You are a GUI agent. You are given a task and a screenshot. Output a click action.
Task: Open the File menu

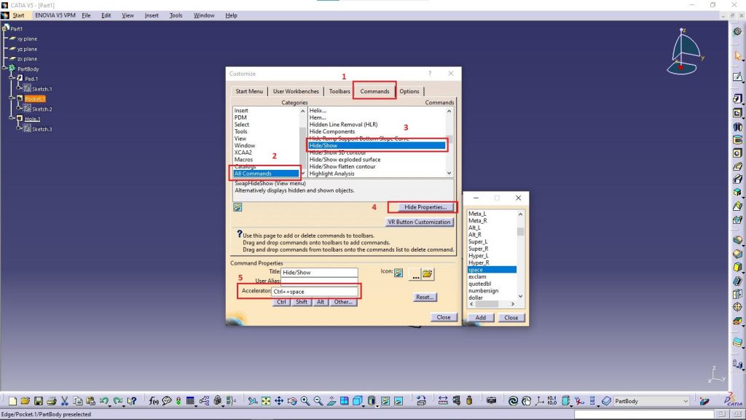pyautogui.click(x=86, y=15)
